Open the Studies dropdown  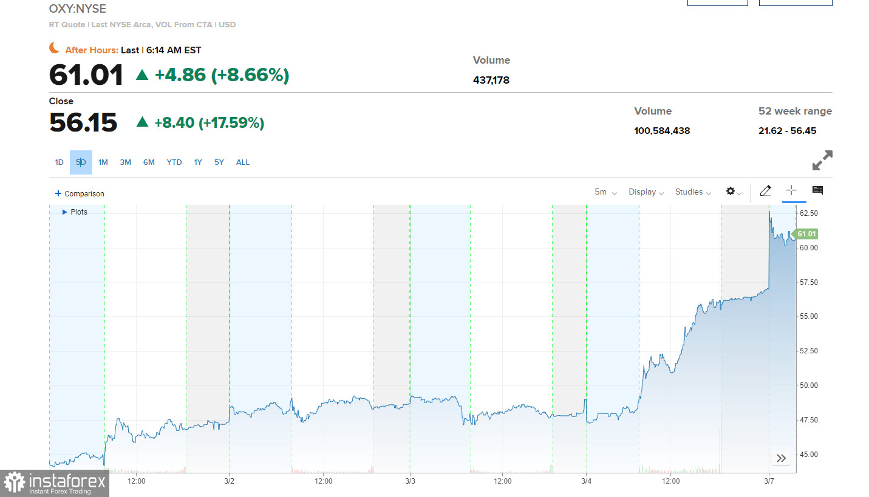click(693, 192)
